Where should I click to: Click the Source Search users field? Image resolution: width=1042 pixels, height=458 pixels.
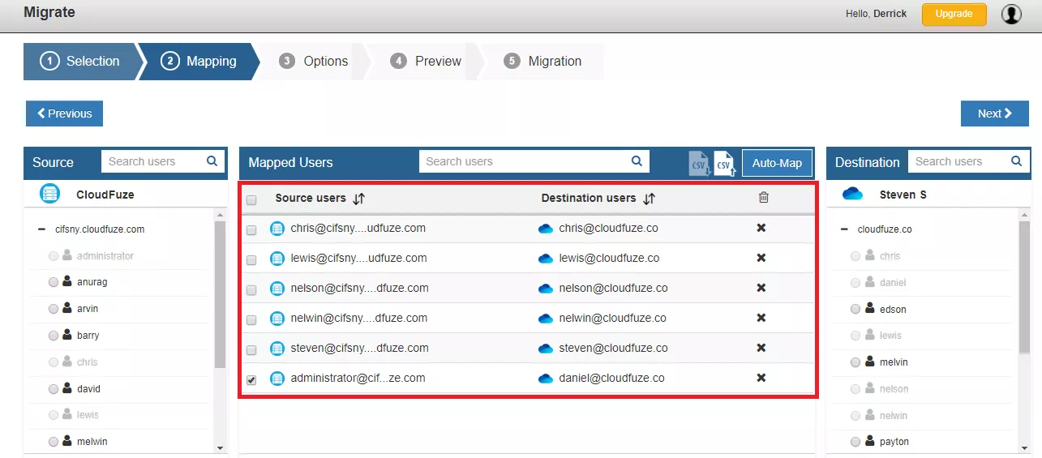tap(163, 161)
